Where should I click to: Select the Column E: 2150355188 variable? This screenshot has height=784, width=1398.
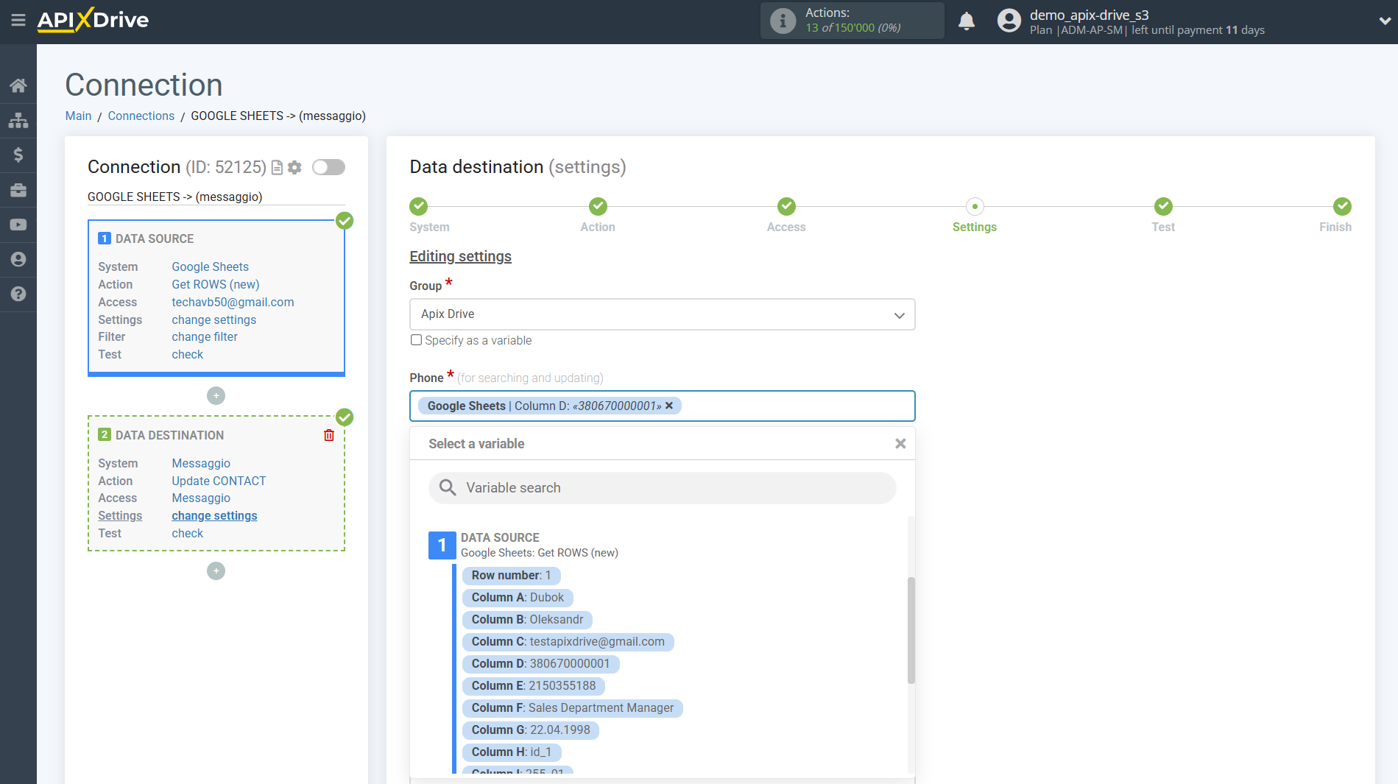pos(534,686)
